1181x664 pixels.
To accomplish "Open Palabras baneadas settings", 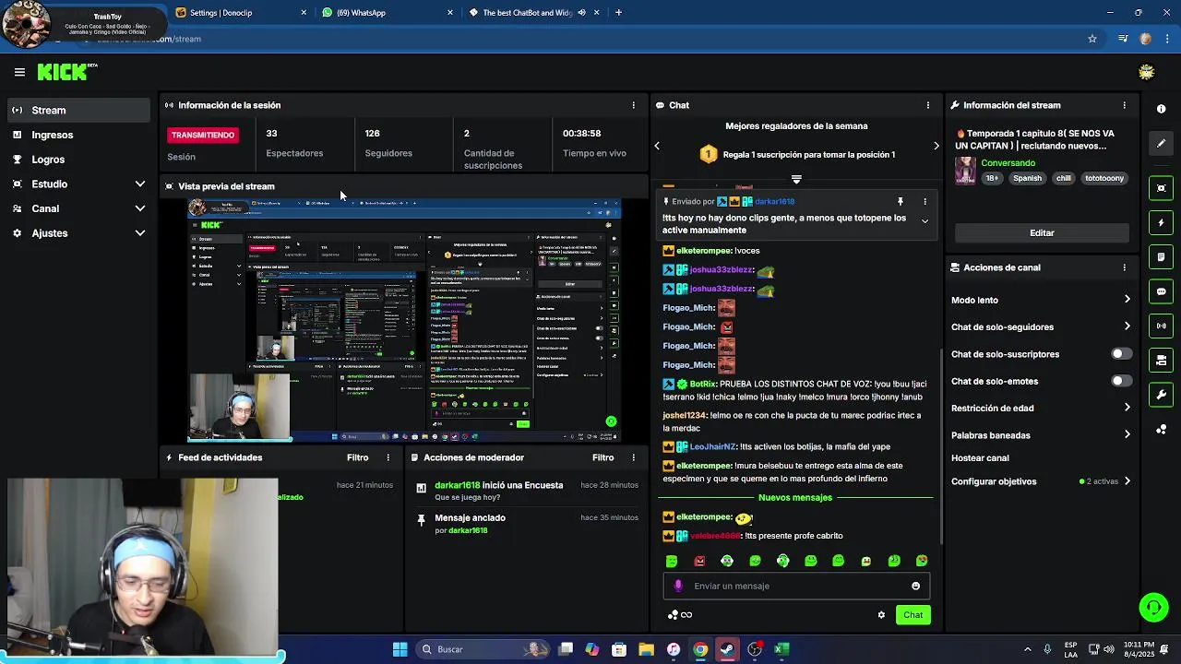I will point(1041,435).
